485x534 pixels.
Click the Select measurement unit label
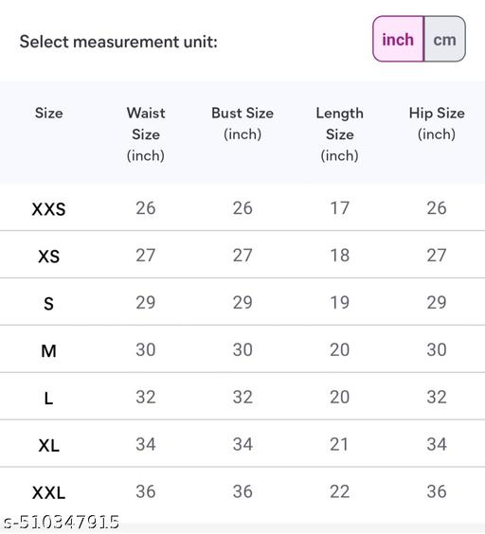(118, 42)
